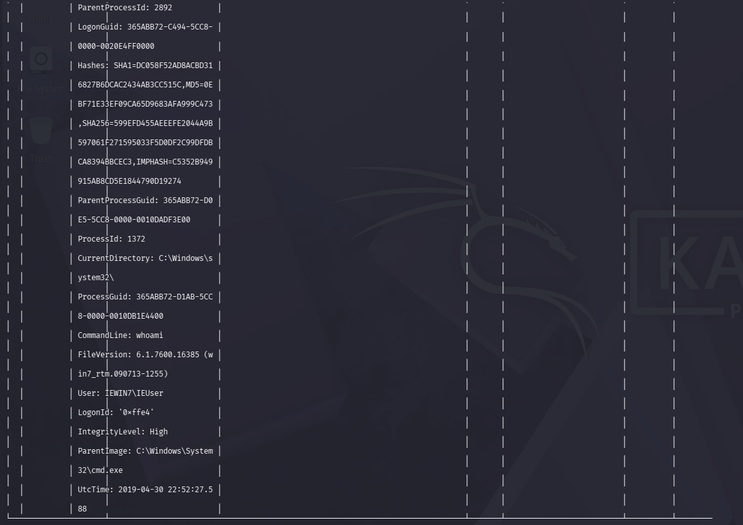
Task: Click the 'CurrentDirectory: C:\Windows\s' line
Action: tap(145, 258)
